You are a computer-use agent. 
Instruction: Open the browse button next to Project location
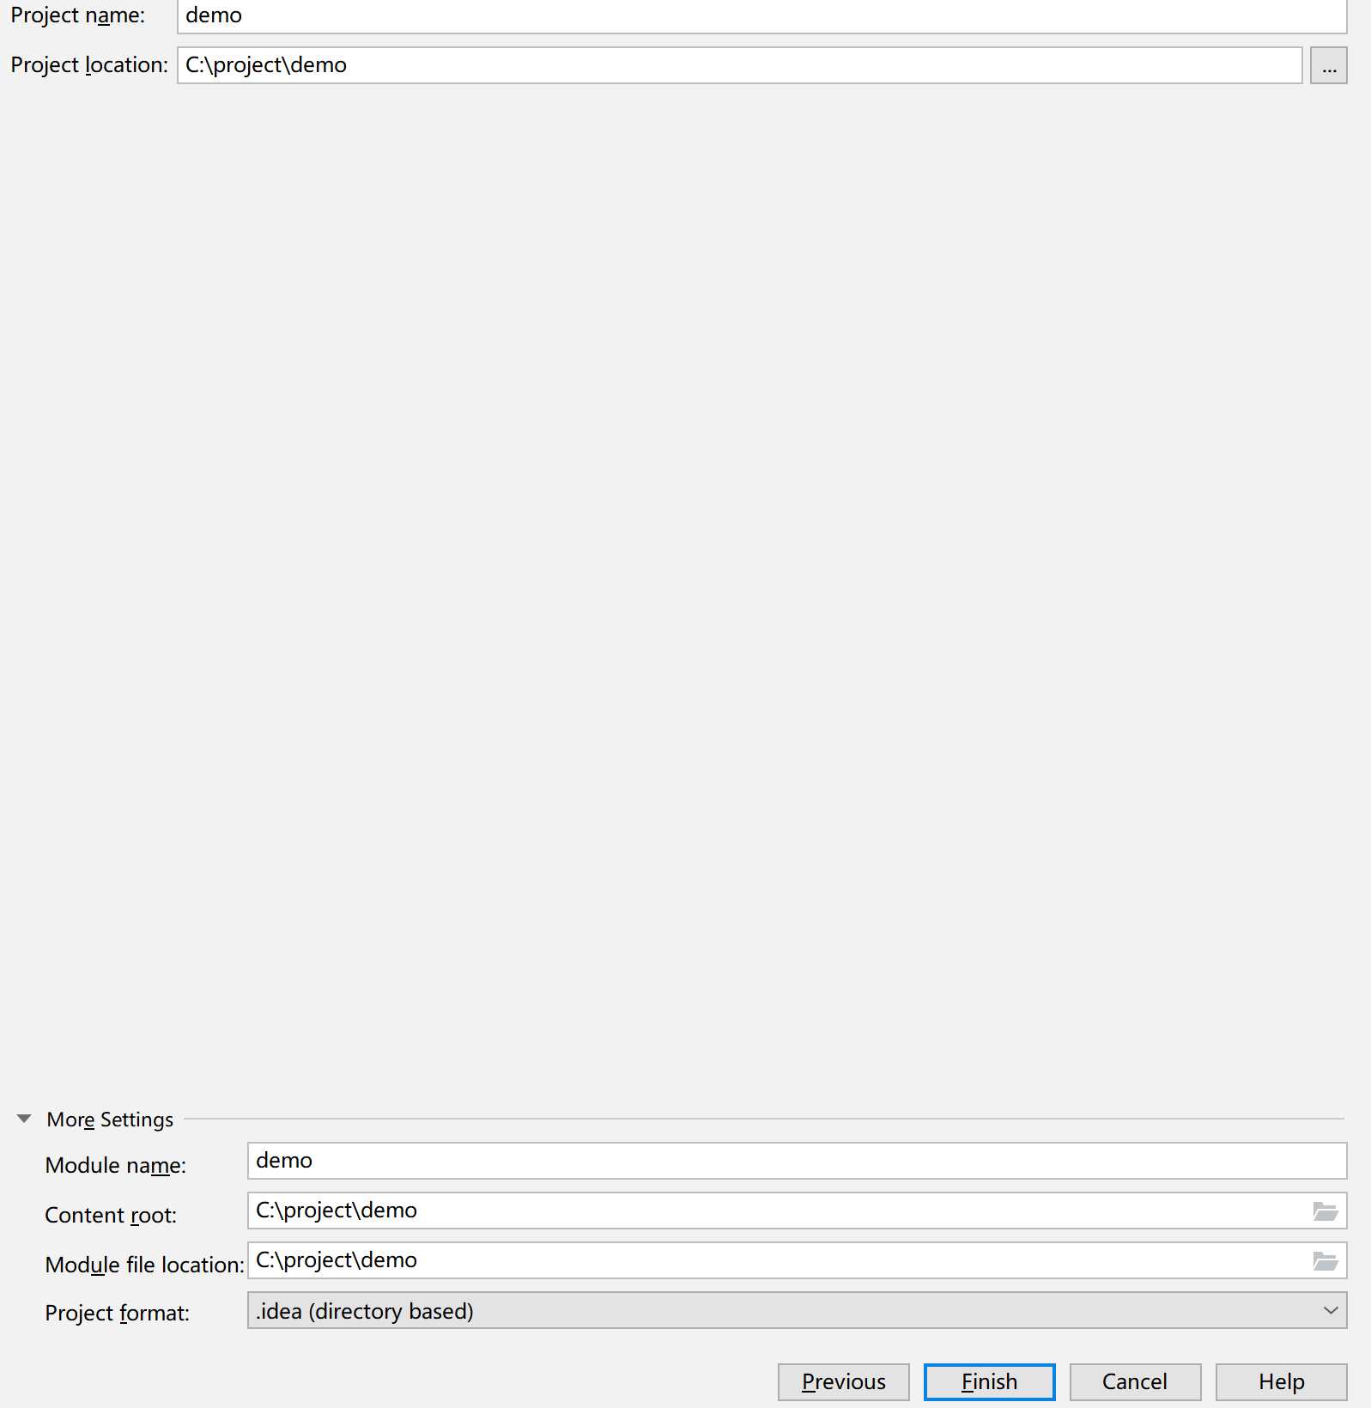click(x=1328, y=65)
